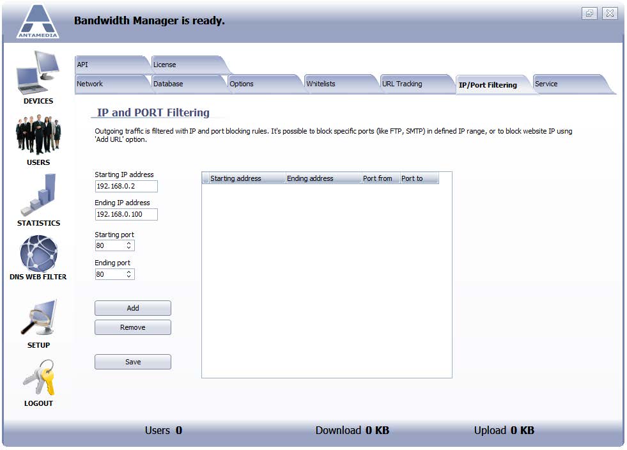Click the STATISTICS label in sidebar
The width and height of the screenshot is (627, 450).
coord(38,223)
